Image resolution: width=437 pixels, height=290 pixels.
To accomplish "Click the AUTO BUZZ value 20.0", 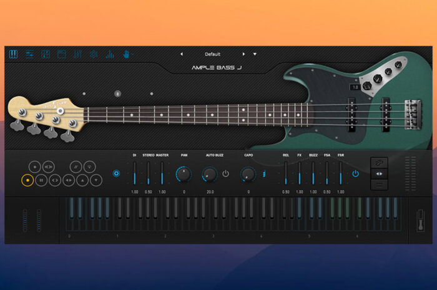I will tap(210, 191).
